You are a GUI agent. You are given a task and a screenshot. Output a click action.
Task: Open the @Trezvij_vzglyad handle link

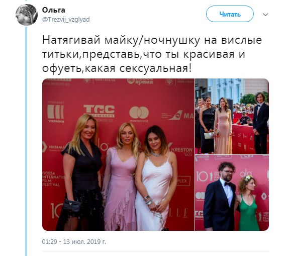(x=66, y=19)
